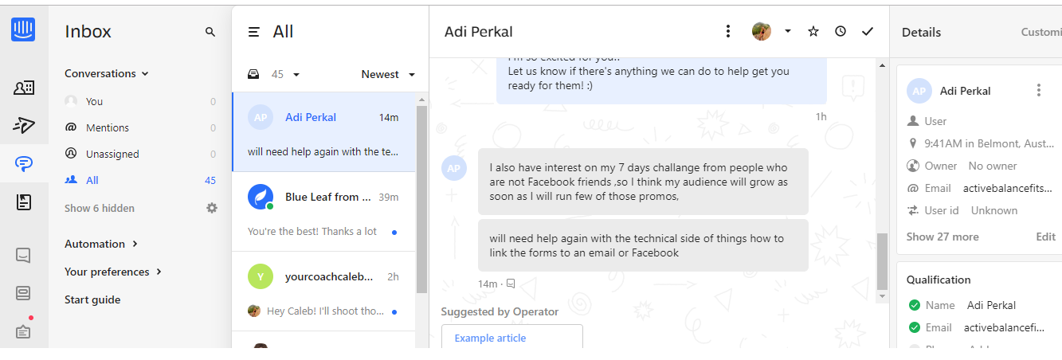Click the assignee avatar in conversation header
The height and width of the screenshot is (360, 1062).
762,31
